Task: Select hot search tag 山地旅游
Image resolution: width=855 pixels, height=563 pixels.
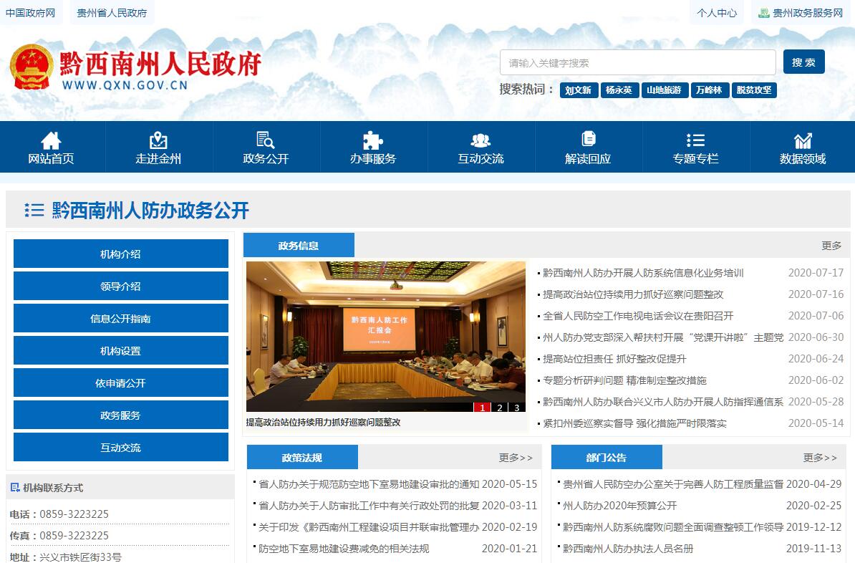Action: (x=664, y=90)
